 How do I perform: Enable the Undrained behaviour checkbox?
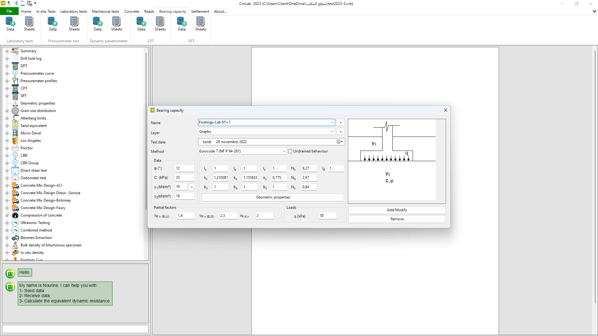tap(290, 152)
